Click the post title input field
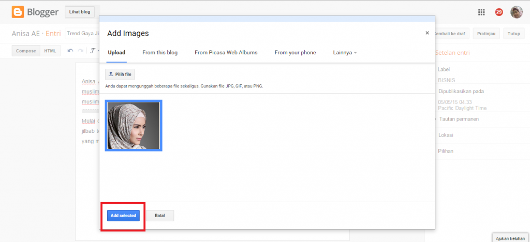This screenshot has width=530, height=242. point(82,34)
